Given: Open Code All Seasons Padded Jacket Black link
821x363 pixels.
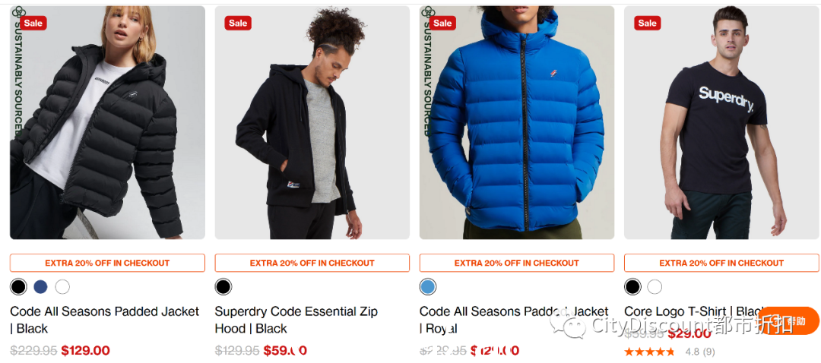Looking at the screenshot, I should 105,320.
